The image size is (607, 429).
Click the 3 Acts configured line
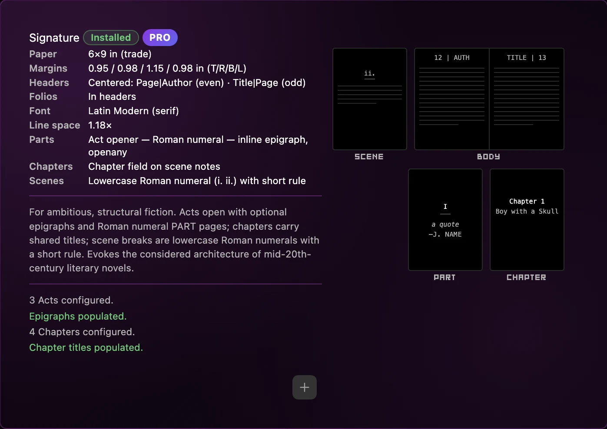[71, 300]
